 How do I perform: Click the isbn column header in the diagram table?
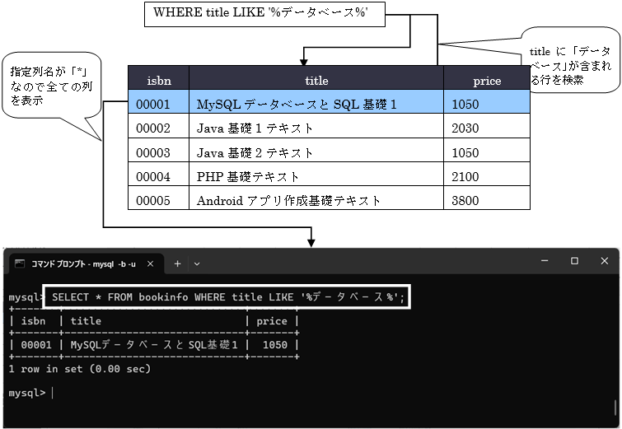pyautogui.click(x=159, y=80)
